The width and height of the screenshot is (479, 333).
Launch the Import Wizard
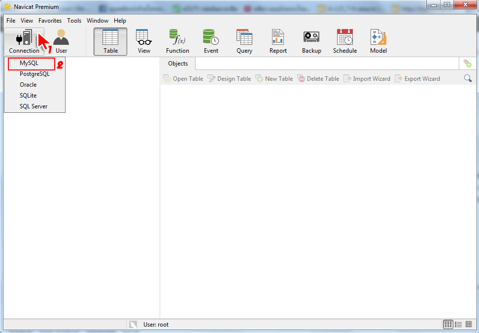pyautogui.click(x=367, y=79)
